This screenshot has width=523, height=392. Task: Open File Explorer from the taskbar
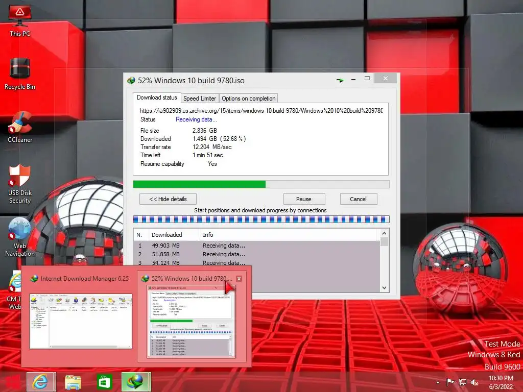(x=73, y=382)
